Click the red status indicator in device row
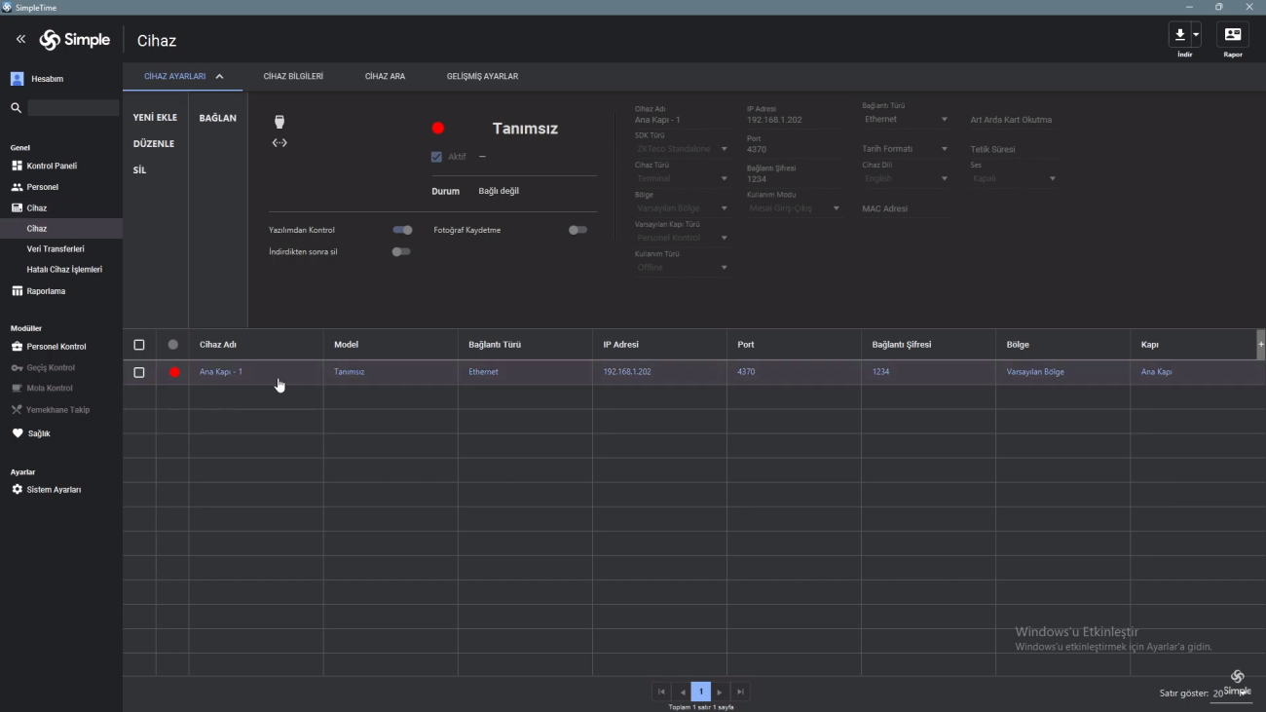Viewport: 1266px width, 712px height. pos(174,372)
